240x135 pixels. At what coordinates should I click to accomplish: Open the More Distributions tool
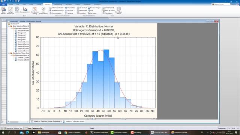43,10
